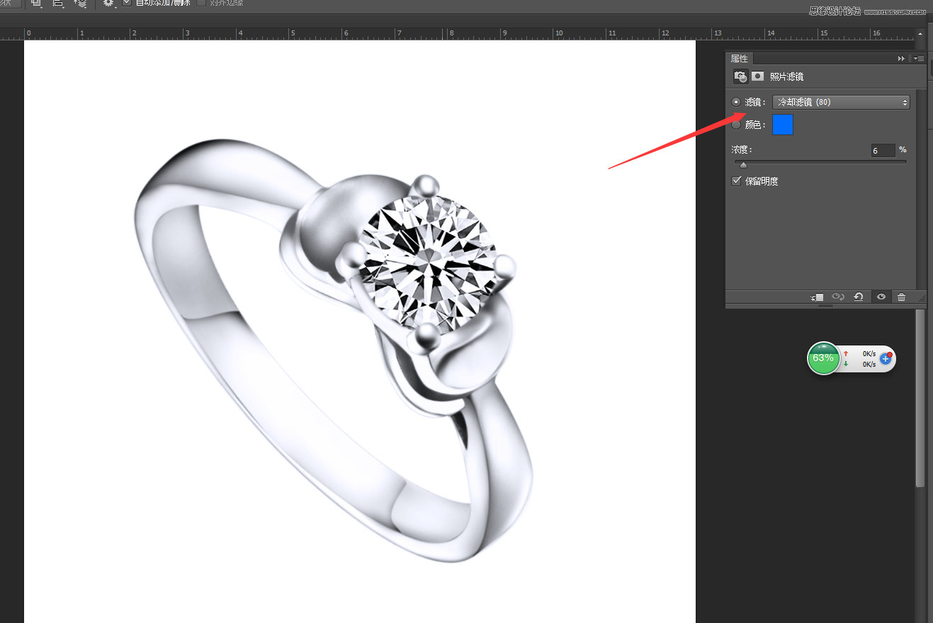Click the green 63% memory ball widget
The height and width of the screenshot is (623, 933).
[823, 358]
